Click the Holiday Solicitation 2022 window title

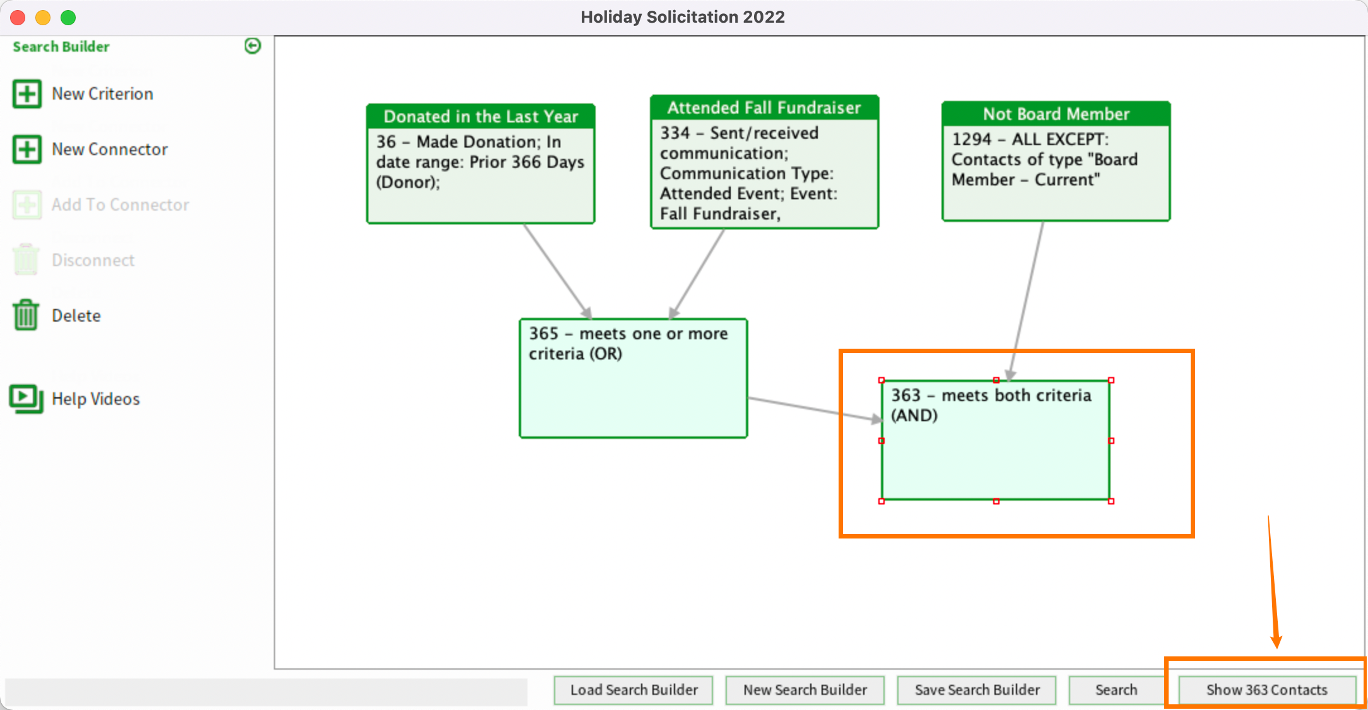(683, 17)
